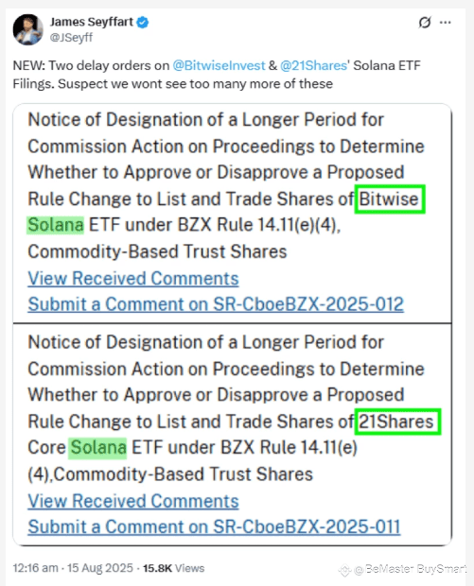This screenshot has height=586, width=474.
Task: Open the second View Received Comments link
Action: (133, 501)
